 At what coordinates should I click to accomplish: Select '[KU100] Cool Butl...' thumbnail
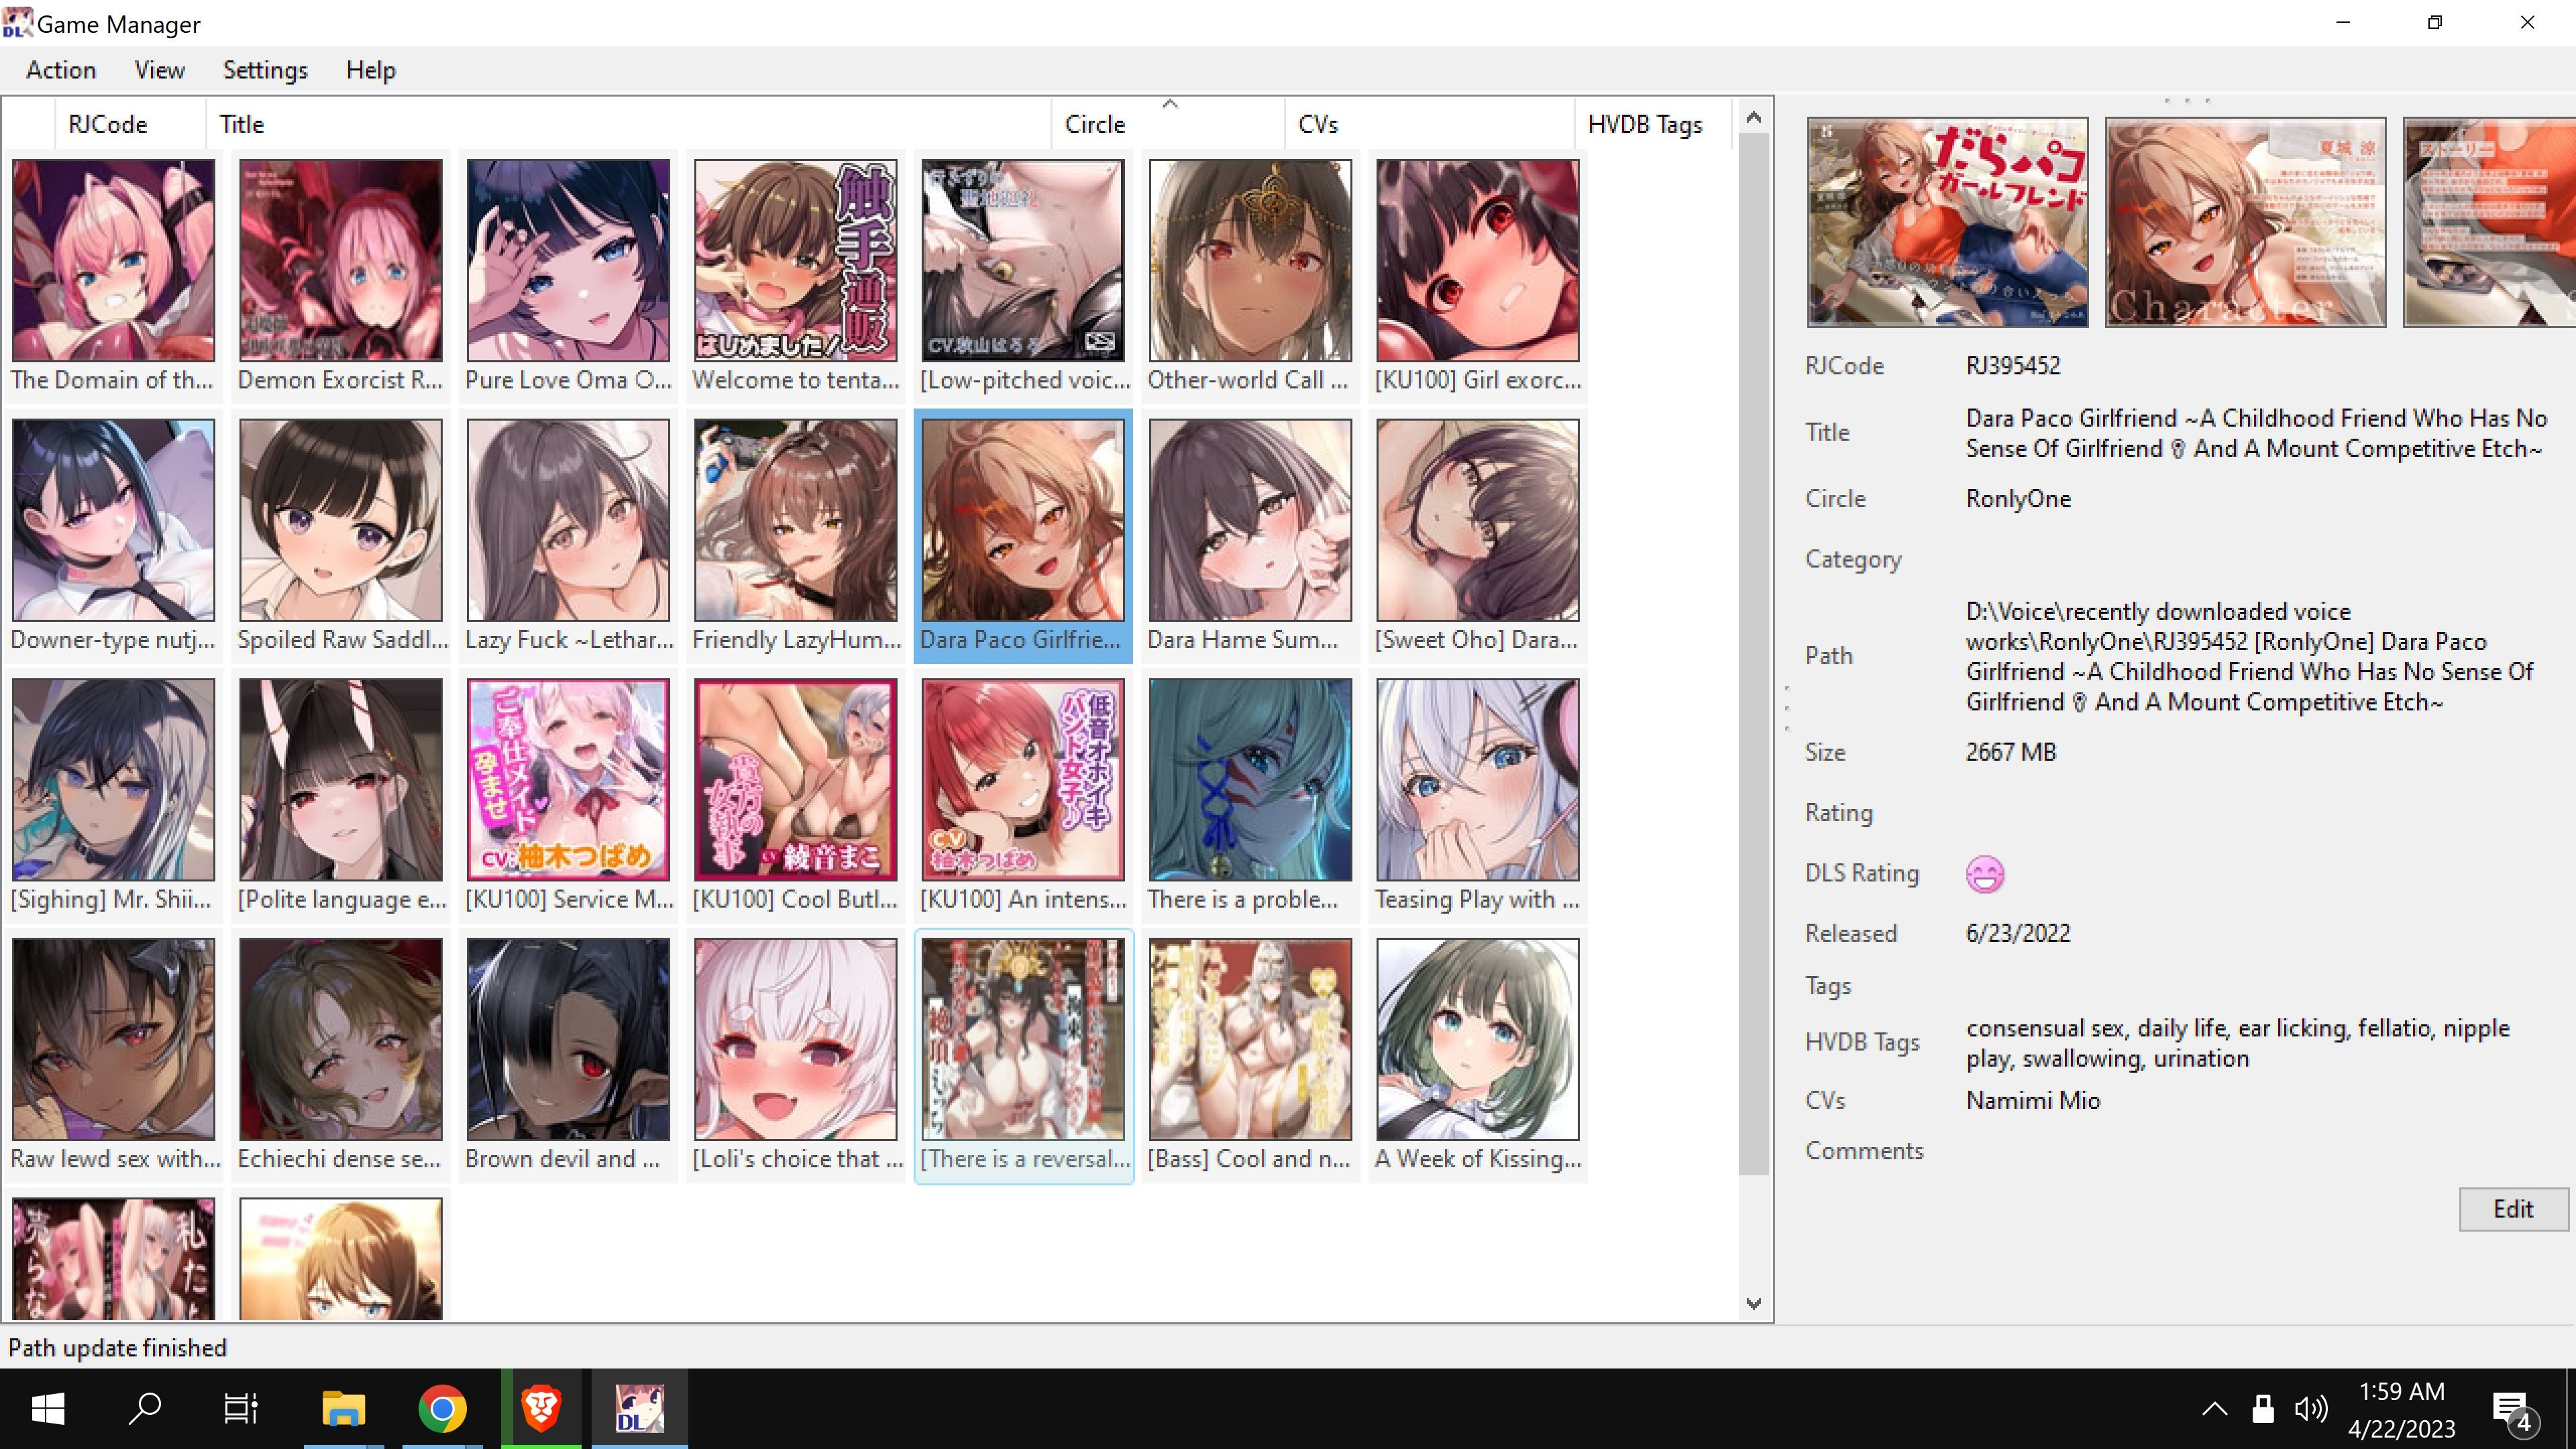pyautogui.click(x=796, y=780)
